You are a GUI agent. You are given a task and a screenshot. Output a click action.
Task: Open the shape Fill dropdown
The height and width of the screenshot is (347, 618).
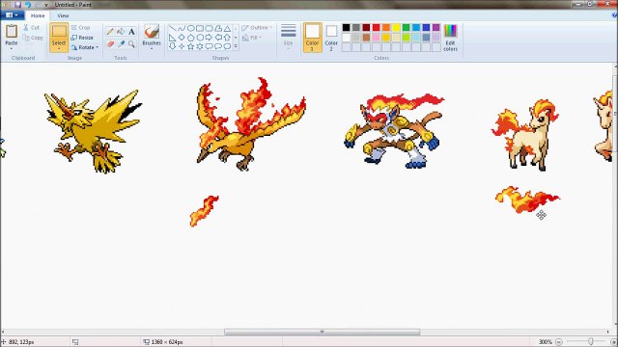click(x=251, y=38)
